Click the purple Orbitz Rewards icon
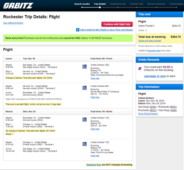Screen dimensions: 184x170 140,68
